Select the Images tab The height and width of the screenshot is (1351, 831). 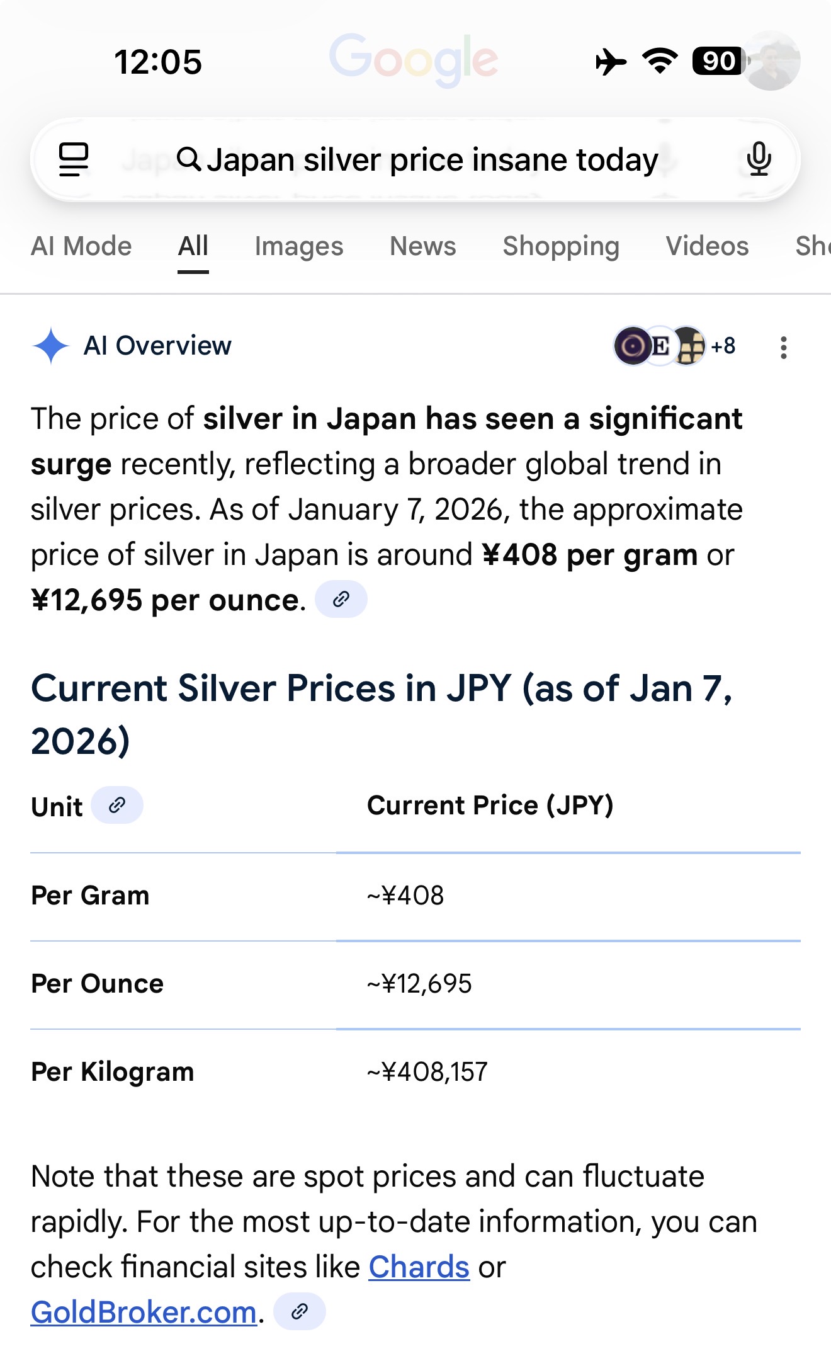[299, 246]
